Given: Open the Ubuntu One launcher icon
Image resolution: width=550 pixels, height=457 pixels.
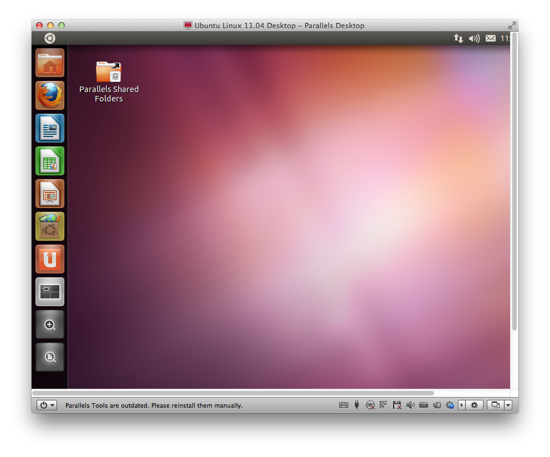Looking at the screenshot, I should [50, 259].
